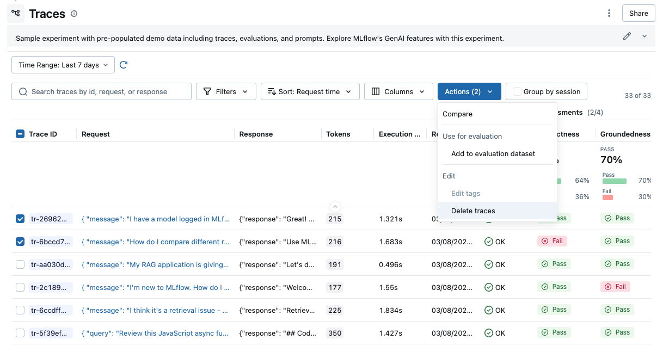This screenshot has height=346, width=663.
Task: Click the select-all checkbox in the table header
Action: [x=20, y=133]
